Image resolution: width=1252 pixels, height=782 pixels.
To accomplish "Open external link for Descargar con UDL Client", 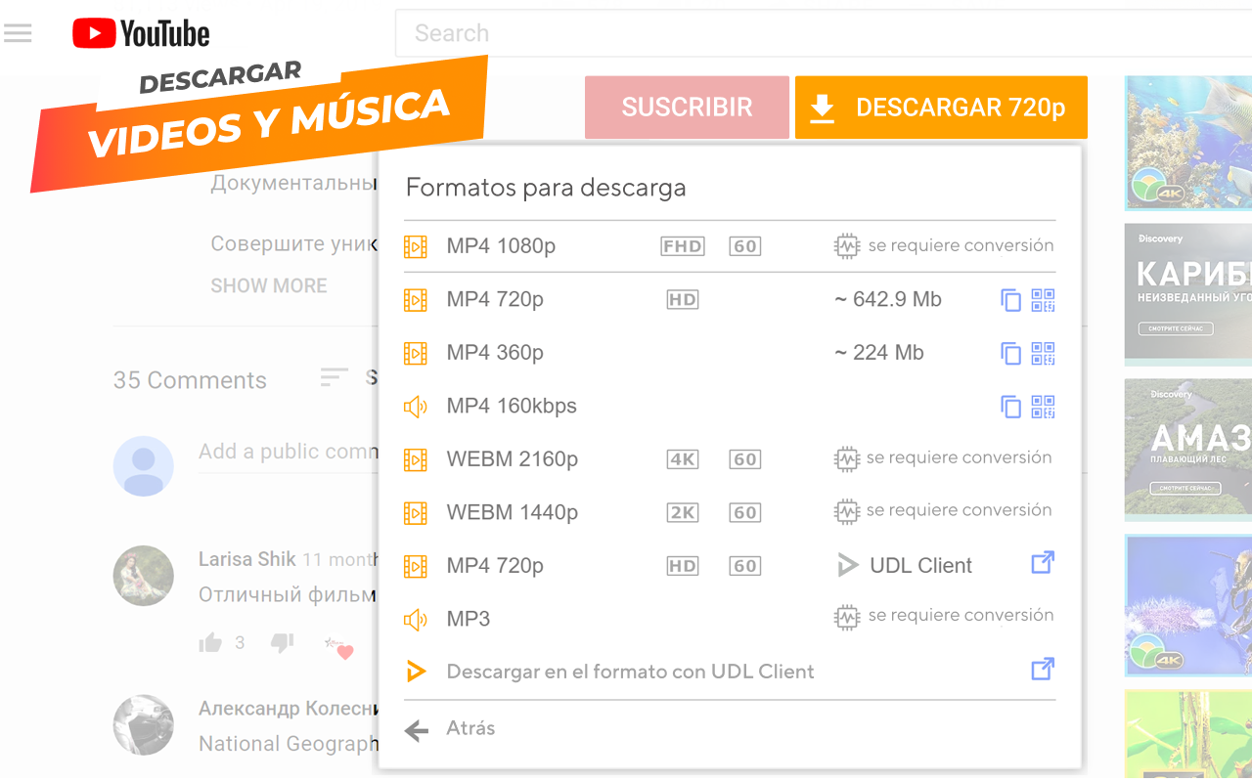I will click(x=1043, y=670).
